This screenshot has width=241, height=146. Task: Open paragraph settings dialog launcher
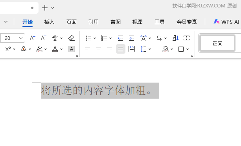click(192, 56)
